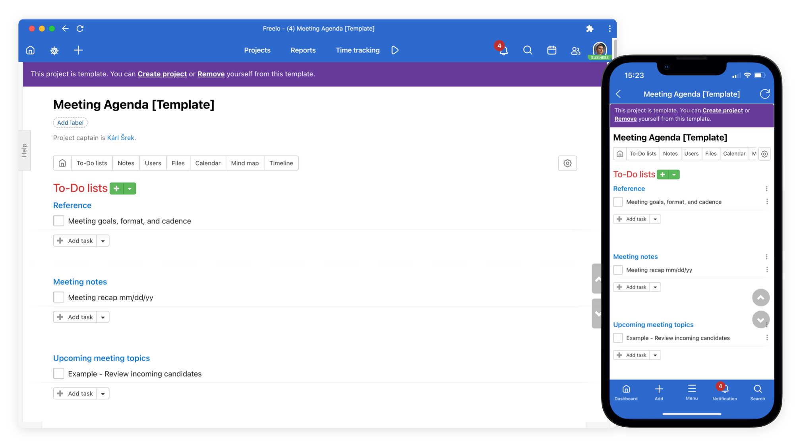The width and height of the screenshot is (801, 447).
Task: Go back using the browser back arrow
Action: click(x=66, y=29)
